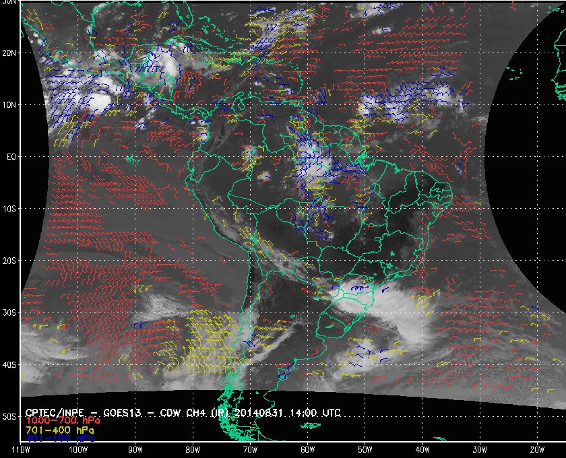Click the 401-100 hPa blue legend entry
This screenshot has width=566, height=458.
point(60,438)
